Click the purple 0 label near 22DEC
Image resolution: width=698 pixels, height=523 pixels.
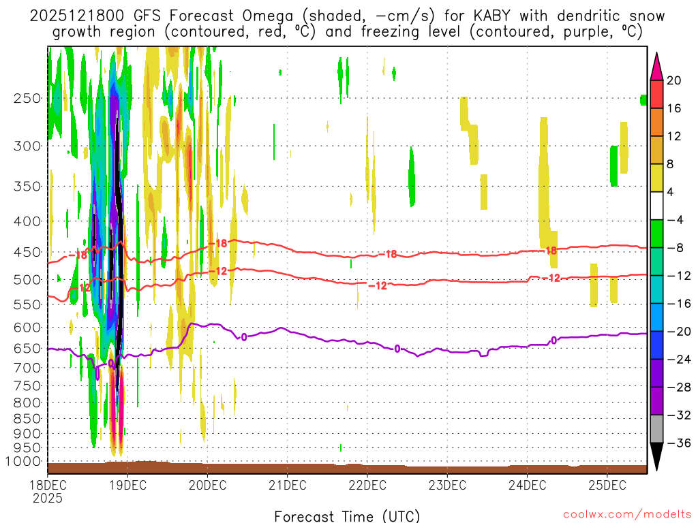397,349
